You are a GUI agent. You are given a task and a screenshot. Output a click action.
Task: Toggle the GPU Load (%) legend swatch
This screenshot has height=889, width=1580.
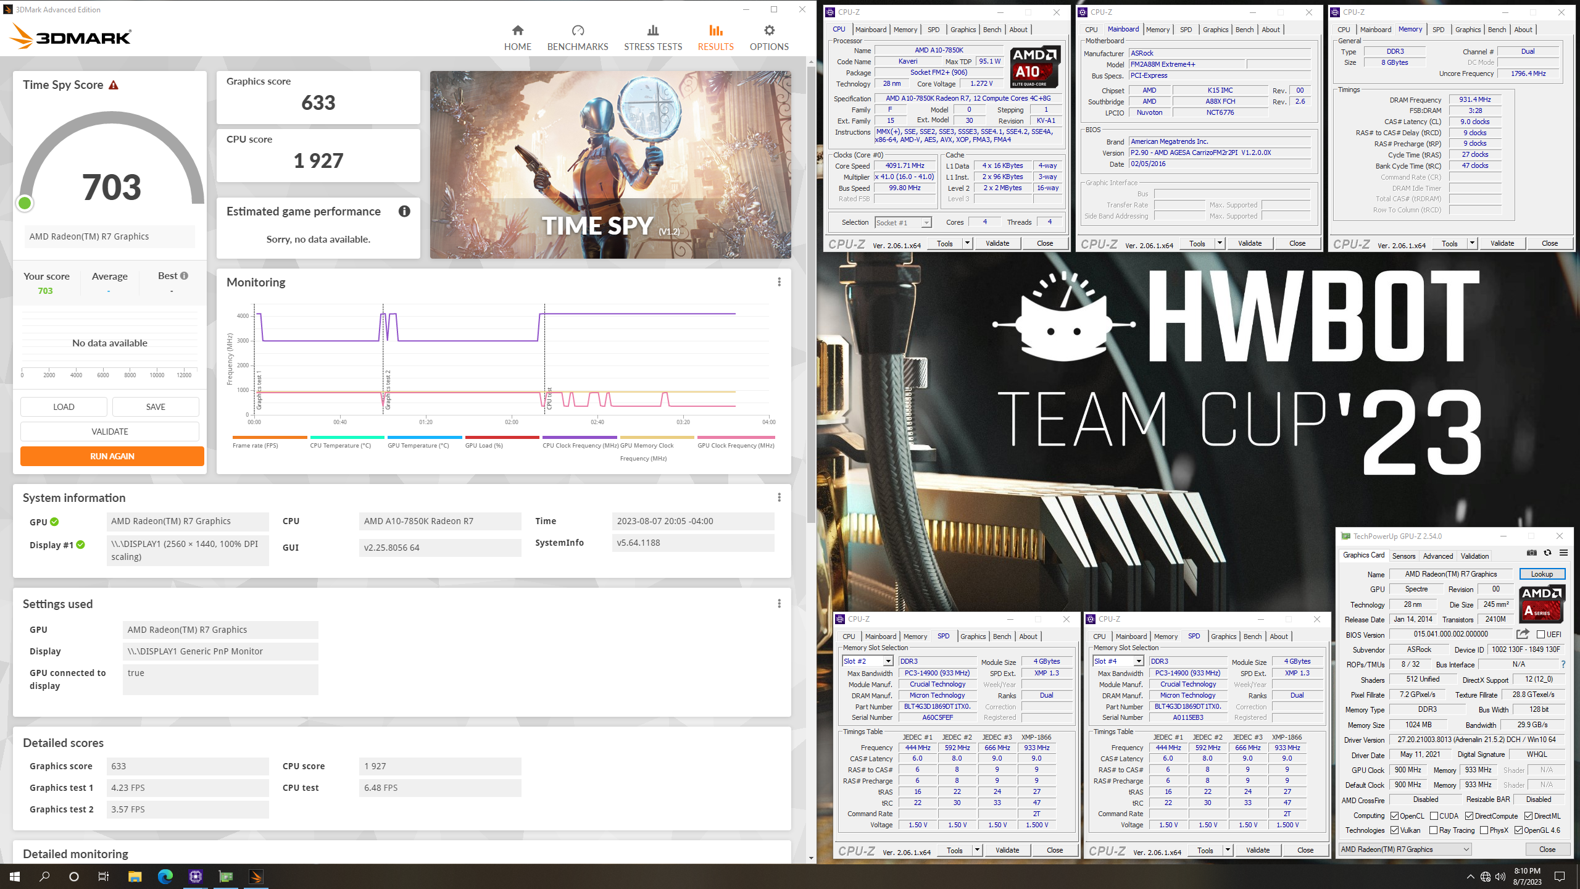(x=502, y=437)
